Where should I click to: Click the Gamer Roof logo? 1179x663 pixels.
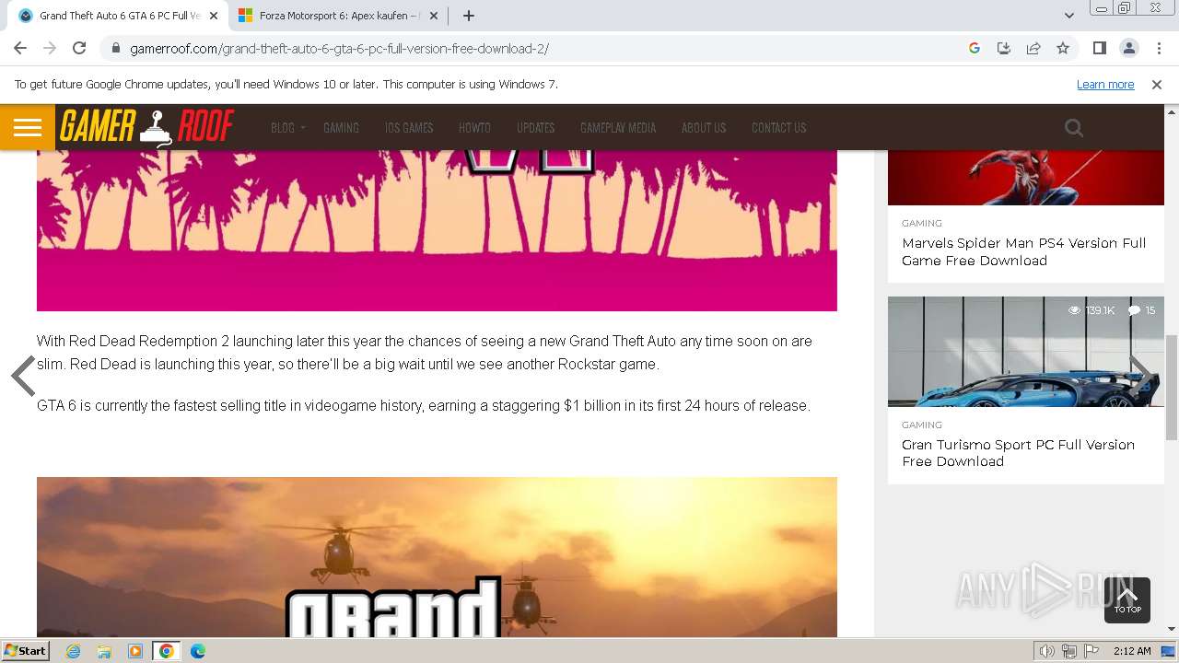click(x=147, y=127)
